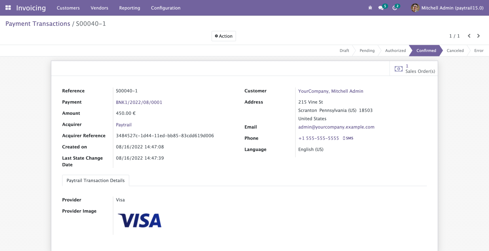Go to next record arrow
The height and width of the screenshot is (251, 489).
point(478,36)
